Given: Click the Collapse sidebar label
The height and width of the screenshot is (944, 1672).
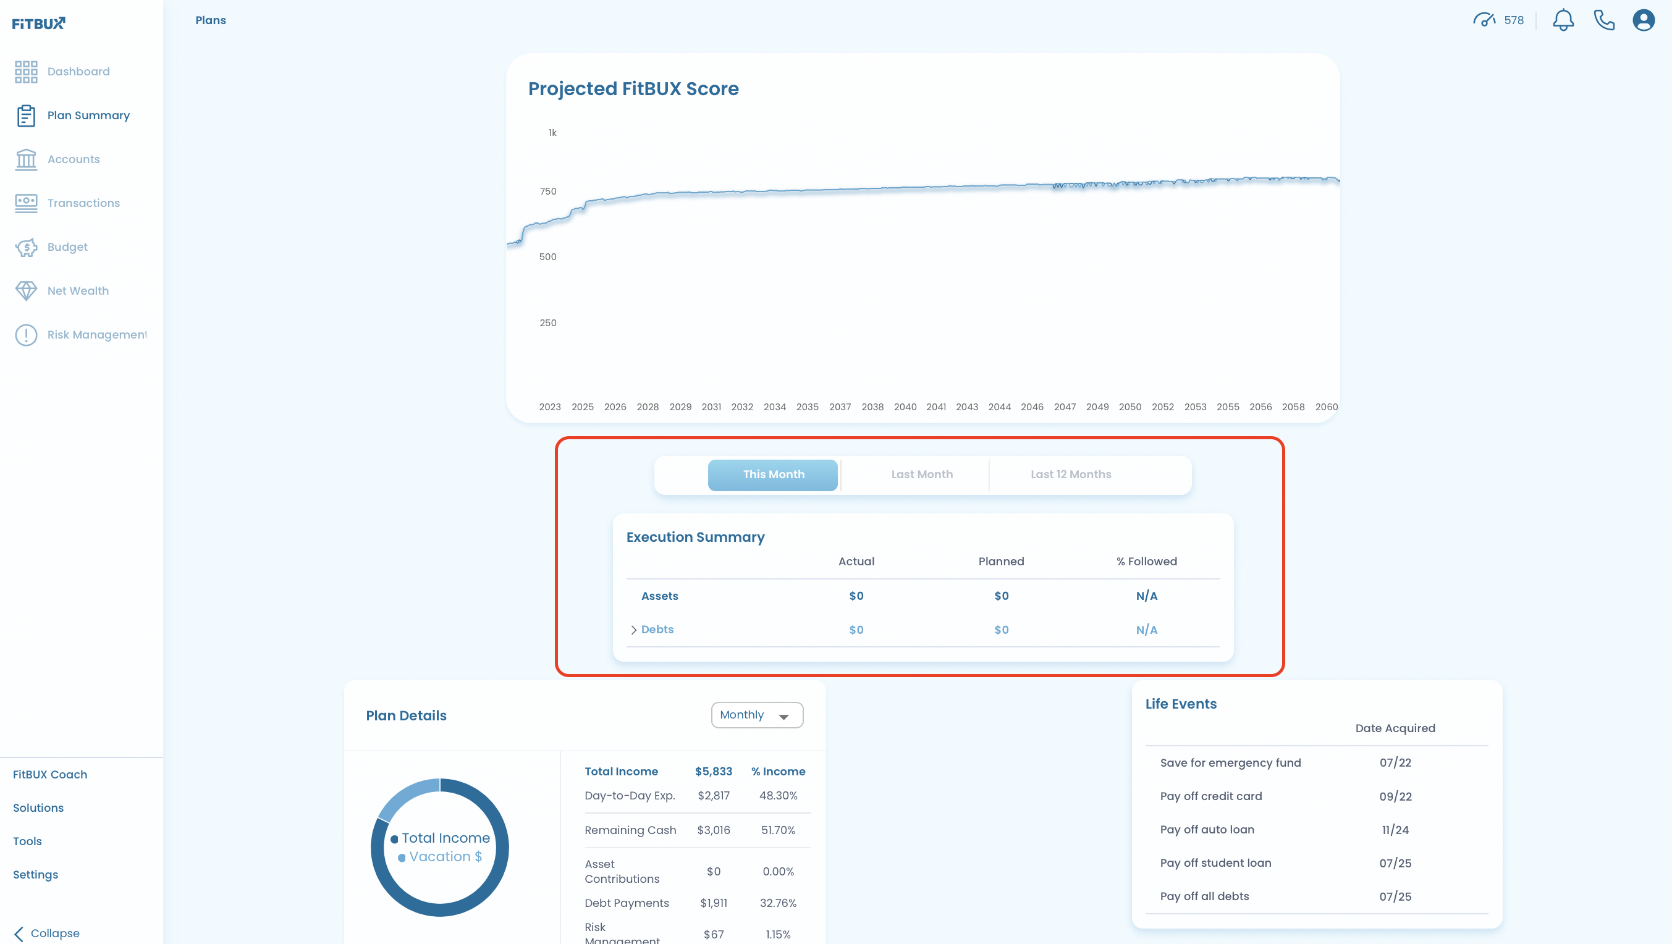Looking at the screenshot, I should pyautogui.click(x=55, y=933).
